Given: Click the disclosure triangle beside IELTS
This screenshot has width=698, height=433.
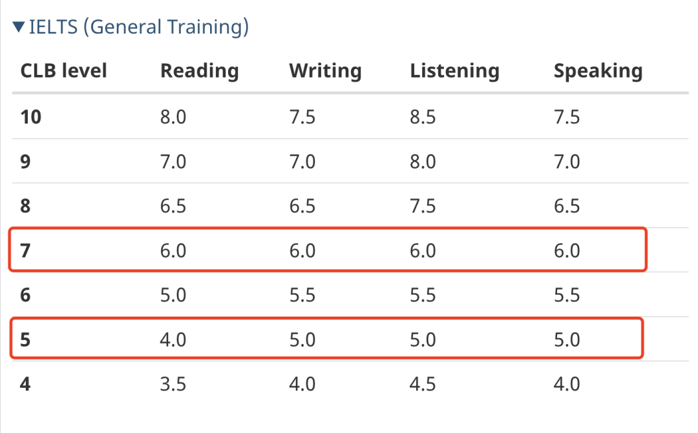Looking at the screenshot, I should (19, 27).
